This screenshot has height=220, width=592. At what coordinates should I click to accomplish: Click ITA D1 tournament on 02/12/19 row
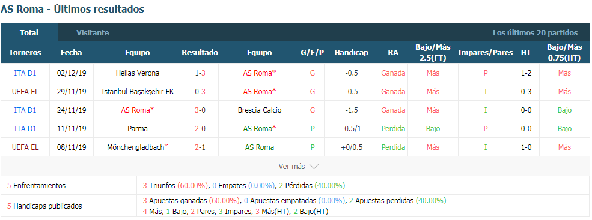pyautogui.click(x=25, y=73)
